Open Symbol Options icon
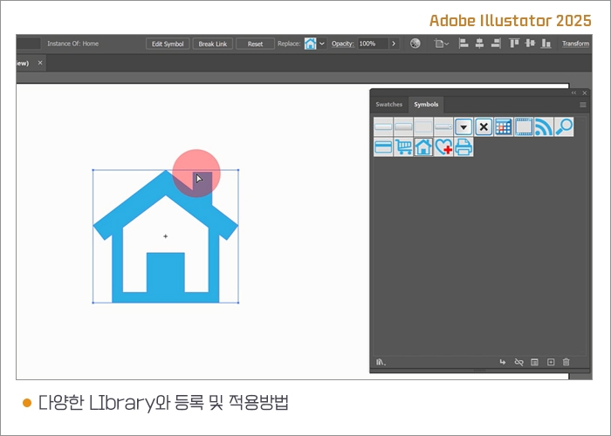The height and width of the screenshot is (436, 611). point(534,362)
